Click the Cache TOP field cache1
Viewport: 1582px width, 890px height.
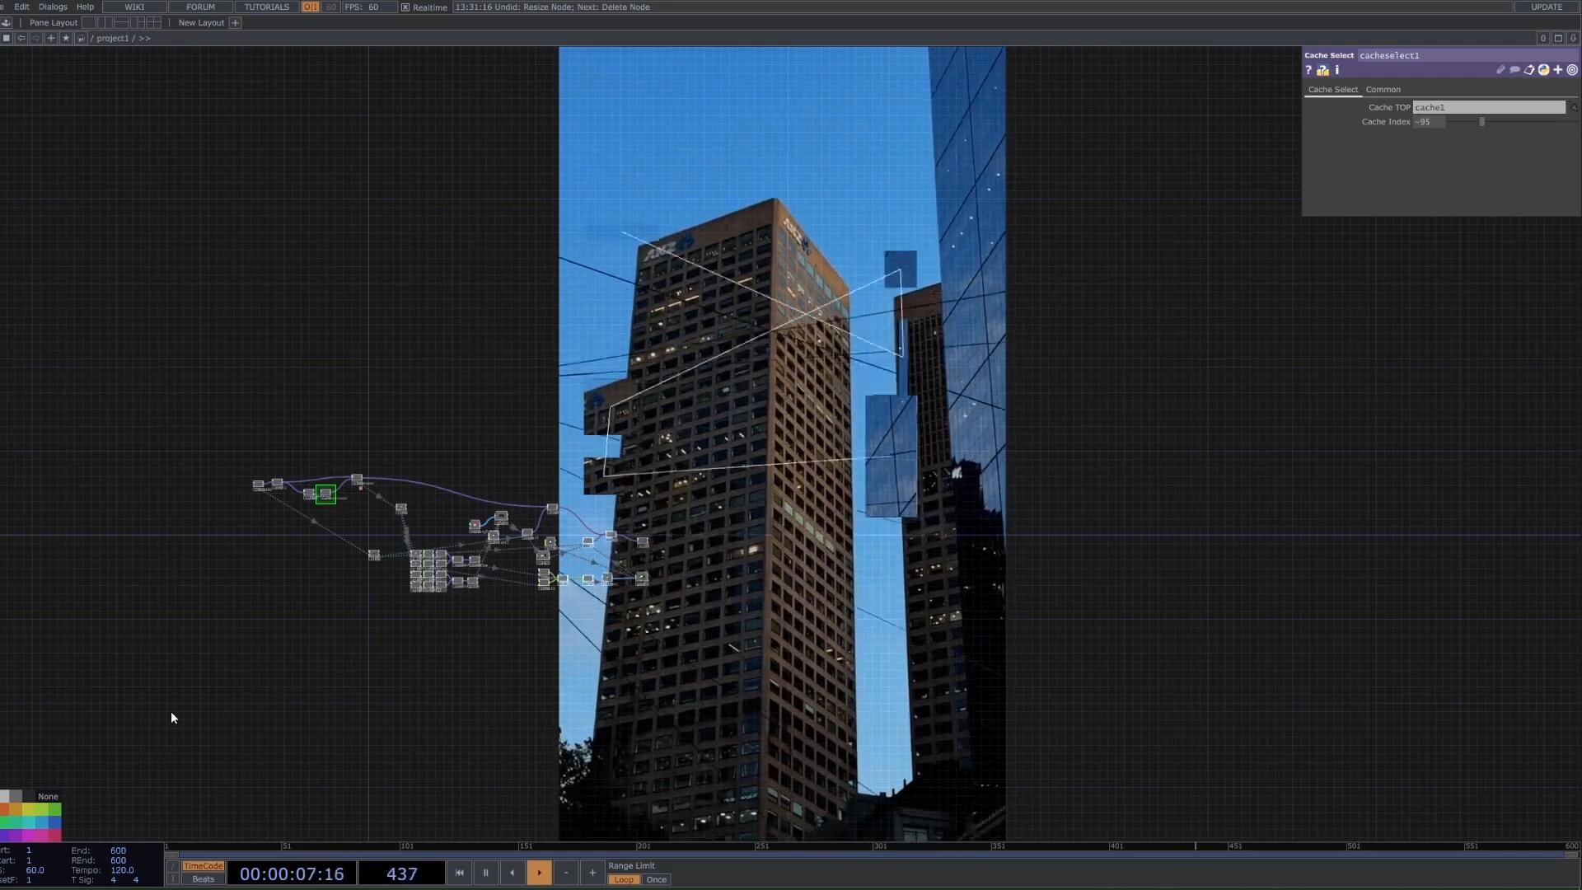tap(1489, 108)
